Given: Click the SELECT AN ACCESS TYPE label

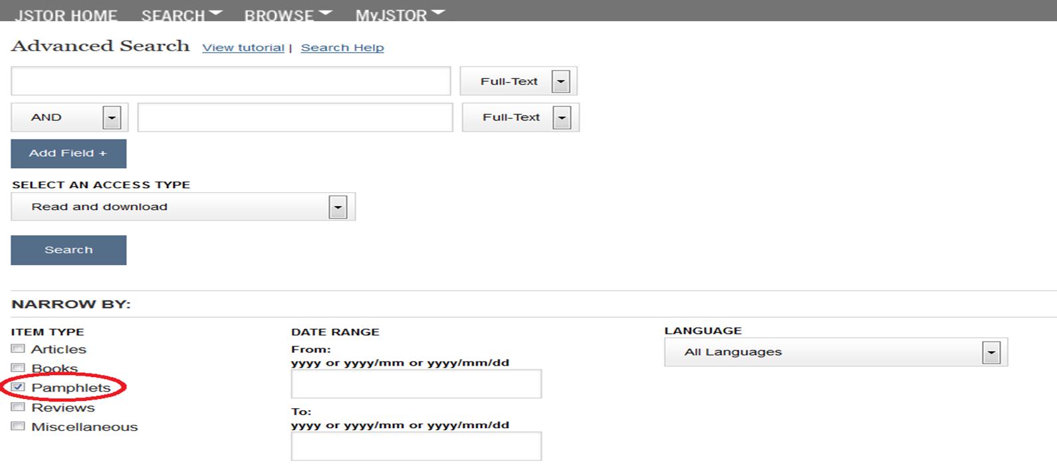Looking at the screenshot, I should pos(101,185).
